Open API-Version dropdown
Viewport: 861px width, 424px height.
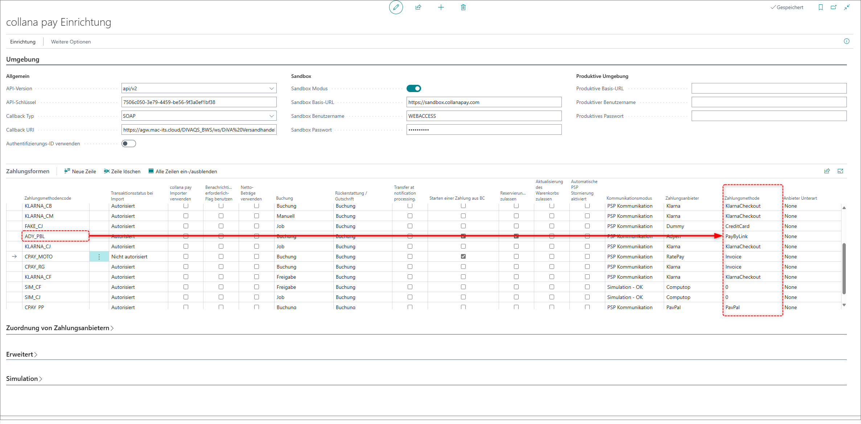click(x=272, y=88)
